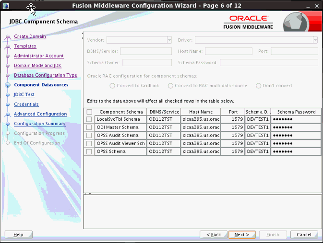Jump to Credentials step
This screenshot has width=323, height=243.
tap(26, 104)
